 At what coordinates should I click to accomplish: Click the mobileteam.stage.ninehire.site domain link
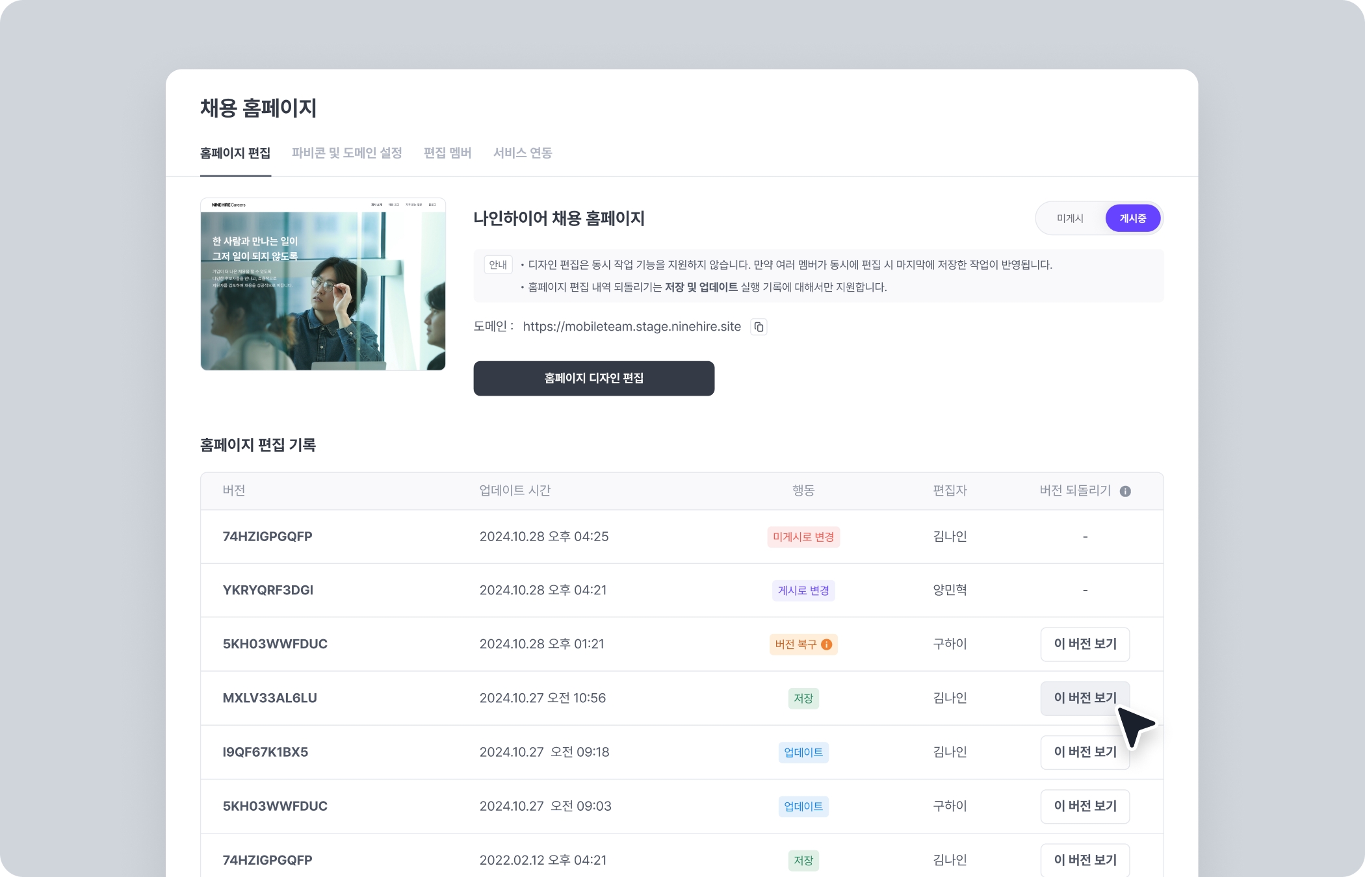click(631, 327)
